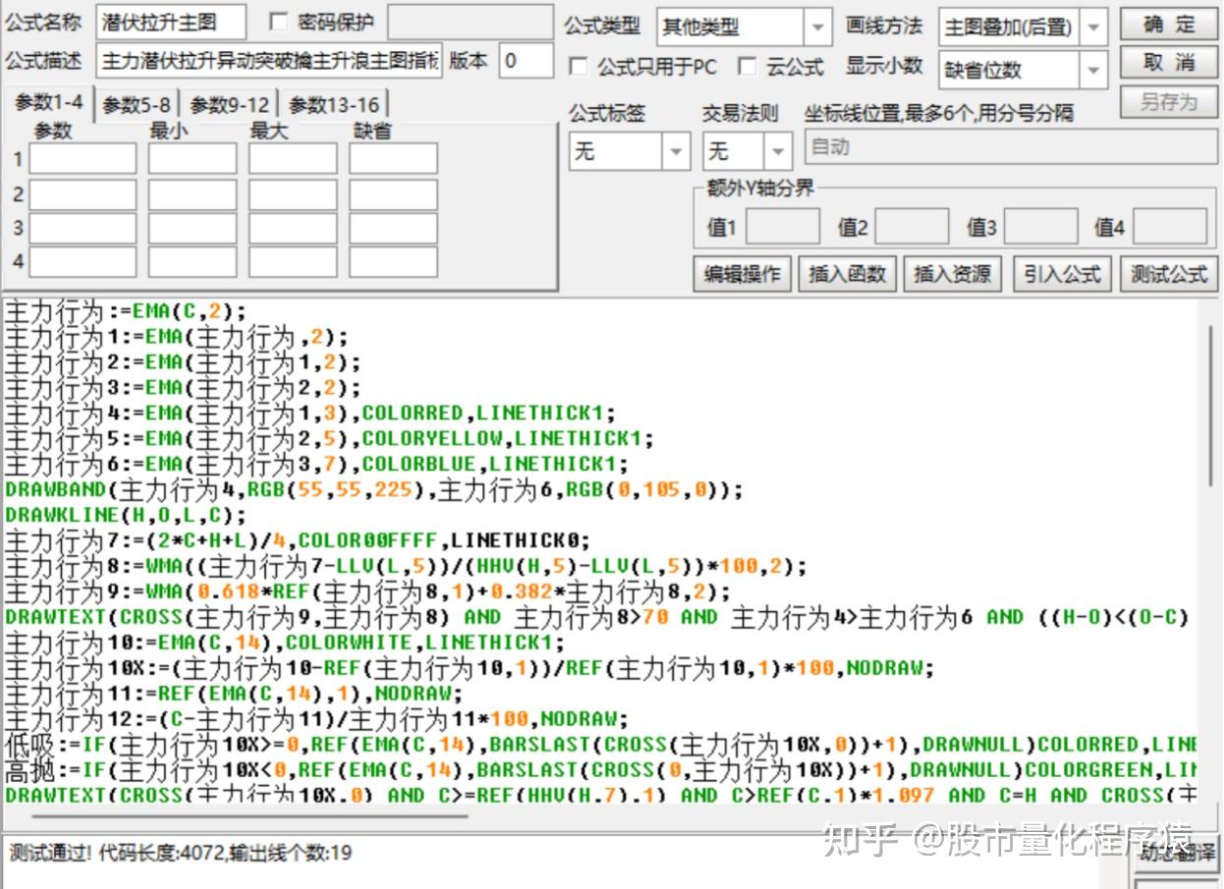Expand the 显示小数 dropdown
This screenshot has width=1224, height=889.
(1093, 70)
